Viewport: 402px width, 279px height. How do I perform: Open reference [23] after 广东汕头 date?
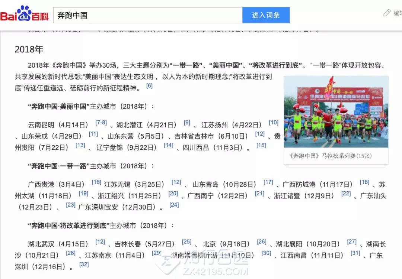click(71, 205)
